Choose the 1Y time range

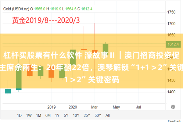click(x=57, y=116)
